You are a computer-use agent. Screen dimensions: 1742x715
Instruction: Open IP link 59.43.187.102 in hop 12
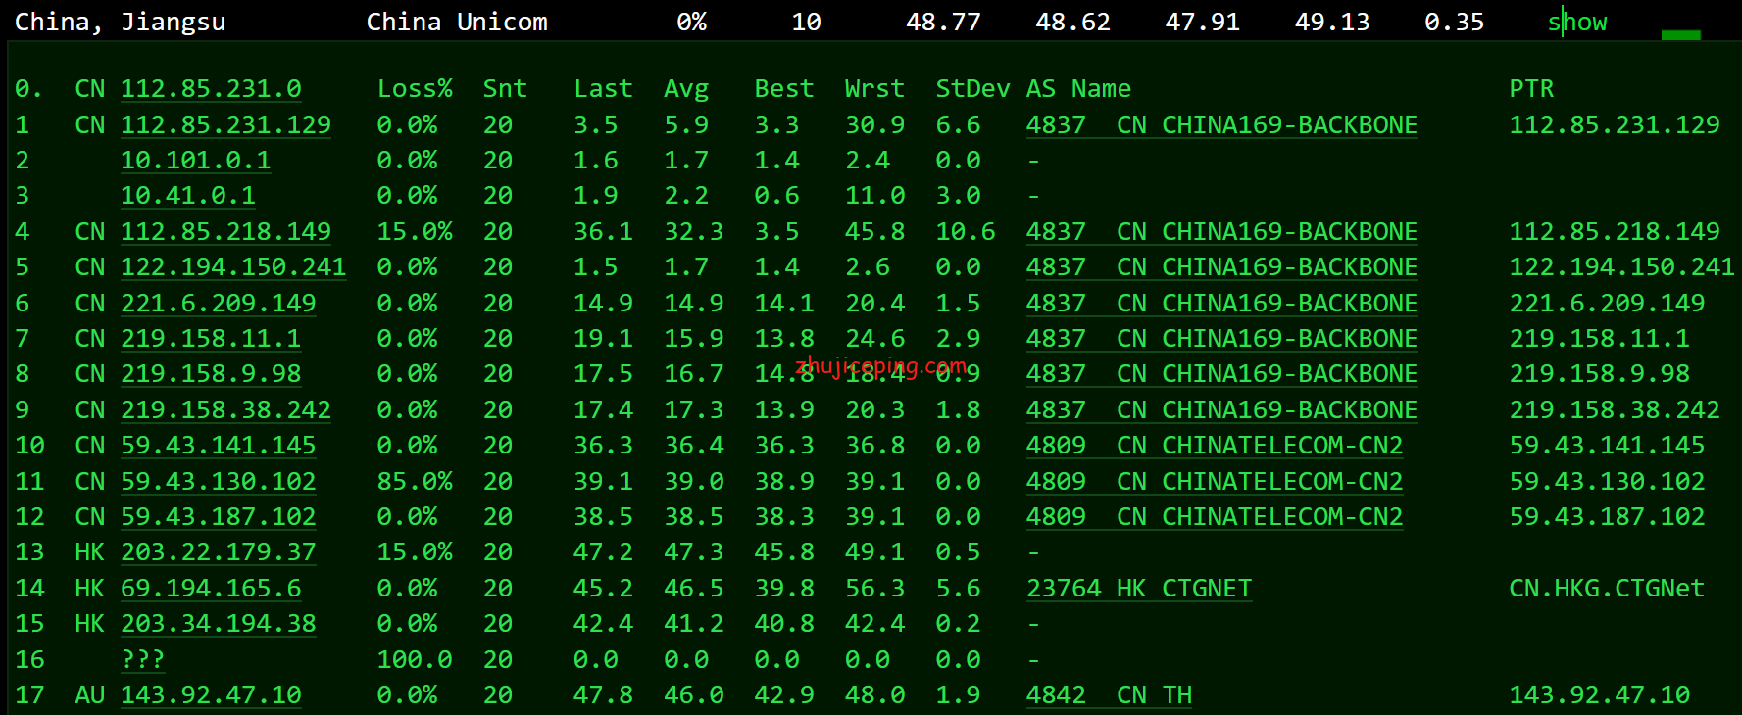point(218,517)
